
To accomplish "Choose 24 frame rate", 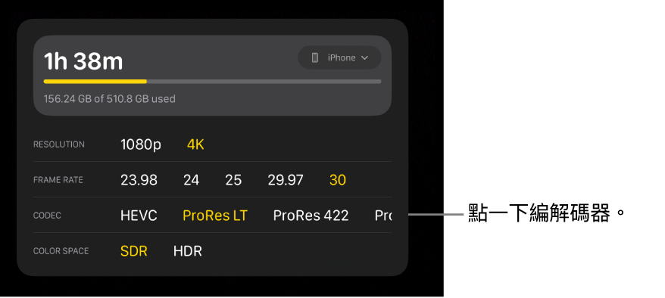I will [192, 180].
